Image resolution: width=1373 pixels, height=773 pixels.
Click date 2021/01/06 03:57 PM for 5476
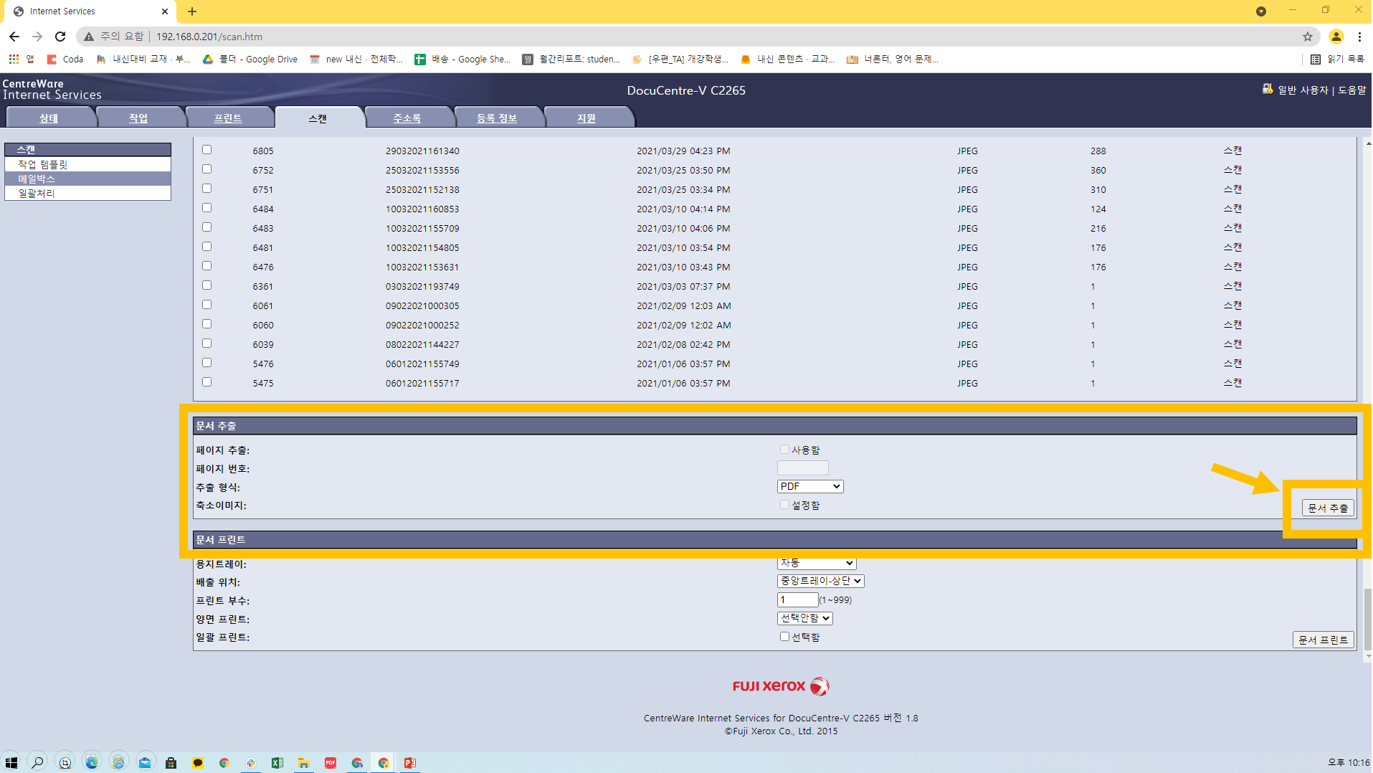coord(683,364)
